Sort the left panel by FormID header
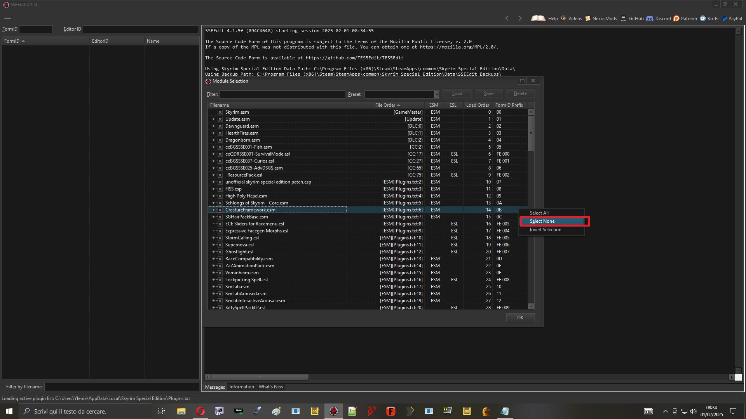This screenshot has height=419, width=746. [x=45, y=41]
